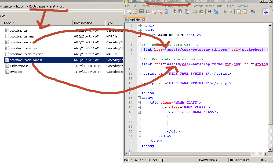Viewport: 273px width, 163px height.
Task: Create a new file in Notepad++
Action: 129,12
